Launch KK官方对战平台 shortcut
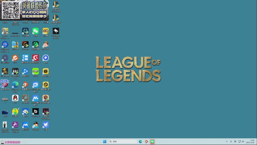 tap(15, 71)
